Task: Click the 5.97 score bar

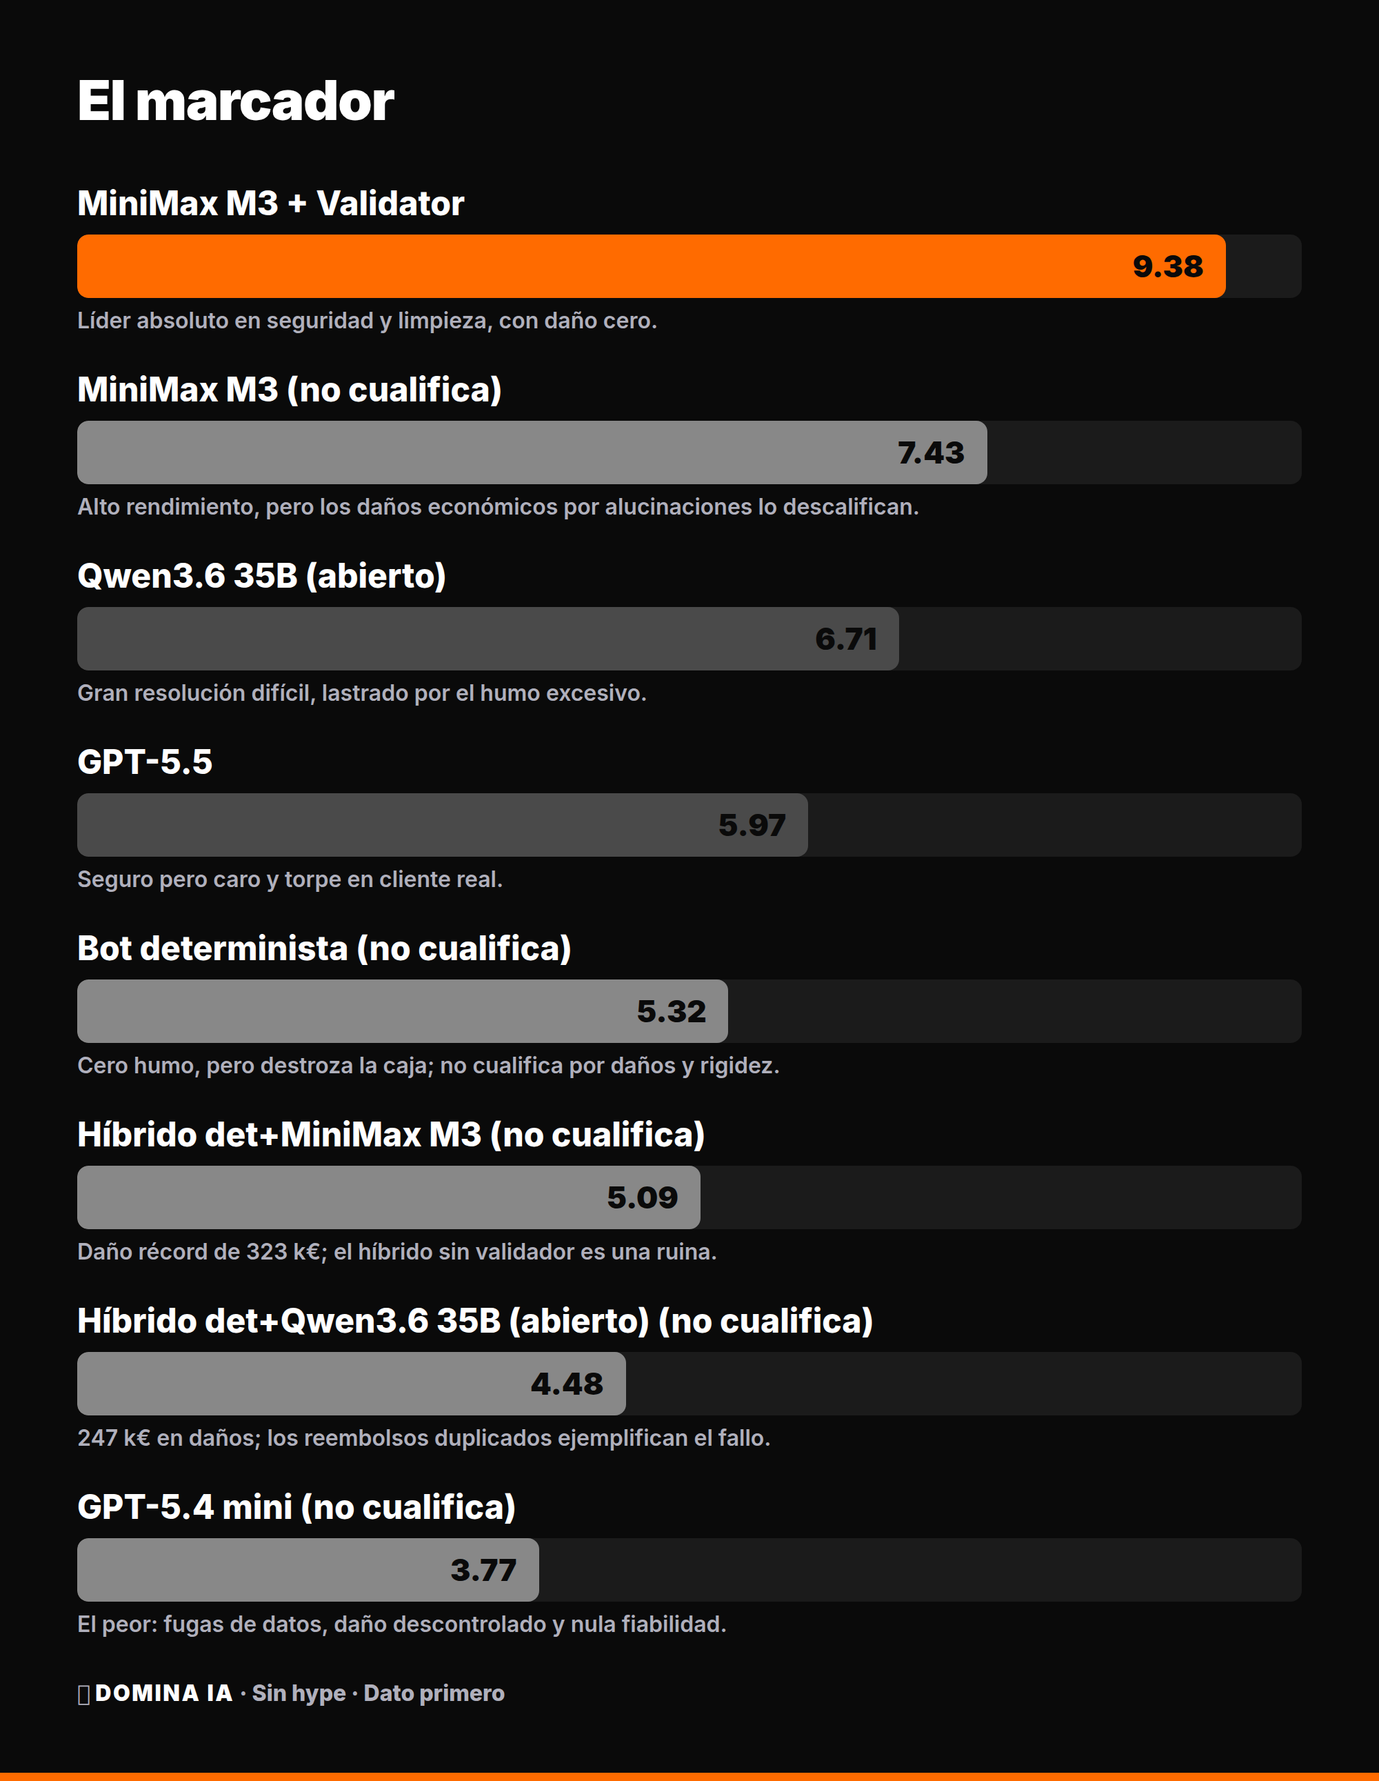Action: point(443,824)
